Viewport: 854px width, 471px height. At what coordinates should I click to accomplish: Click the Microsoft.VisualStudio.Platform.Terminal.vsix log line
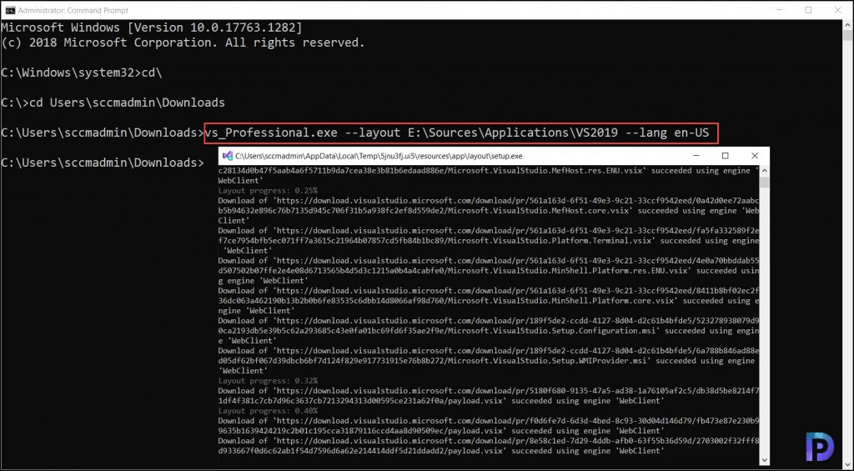click(489, 240)
